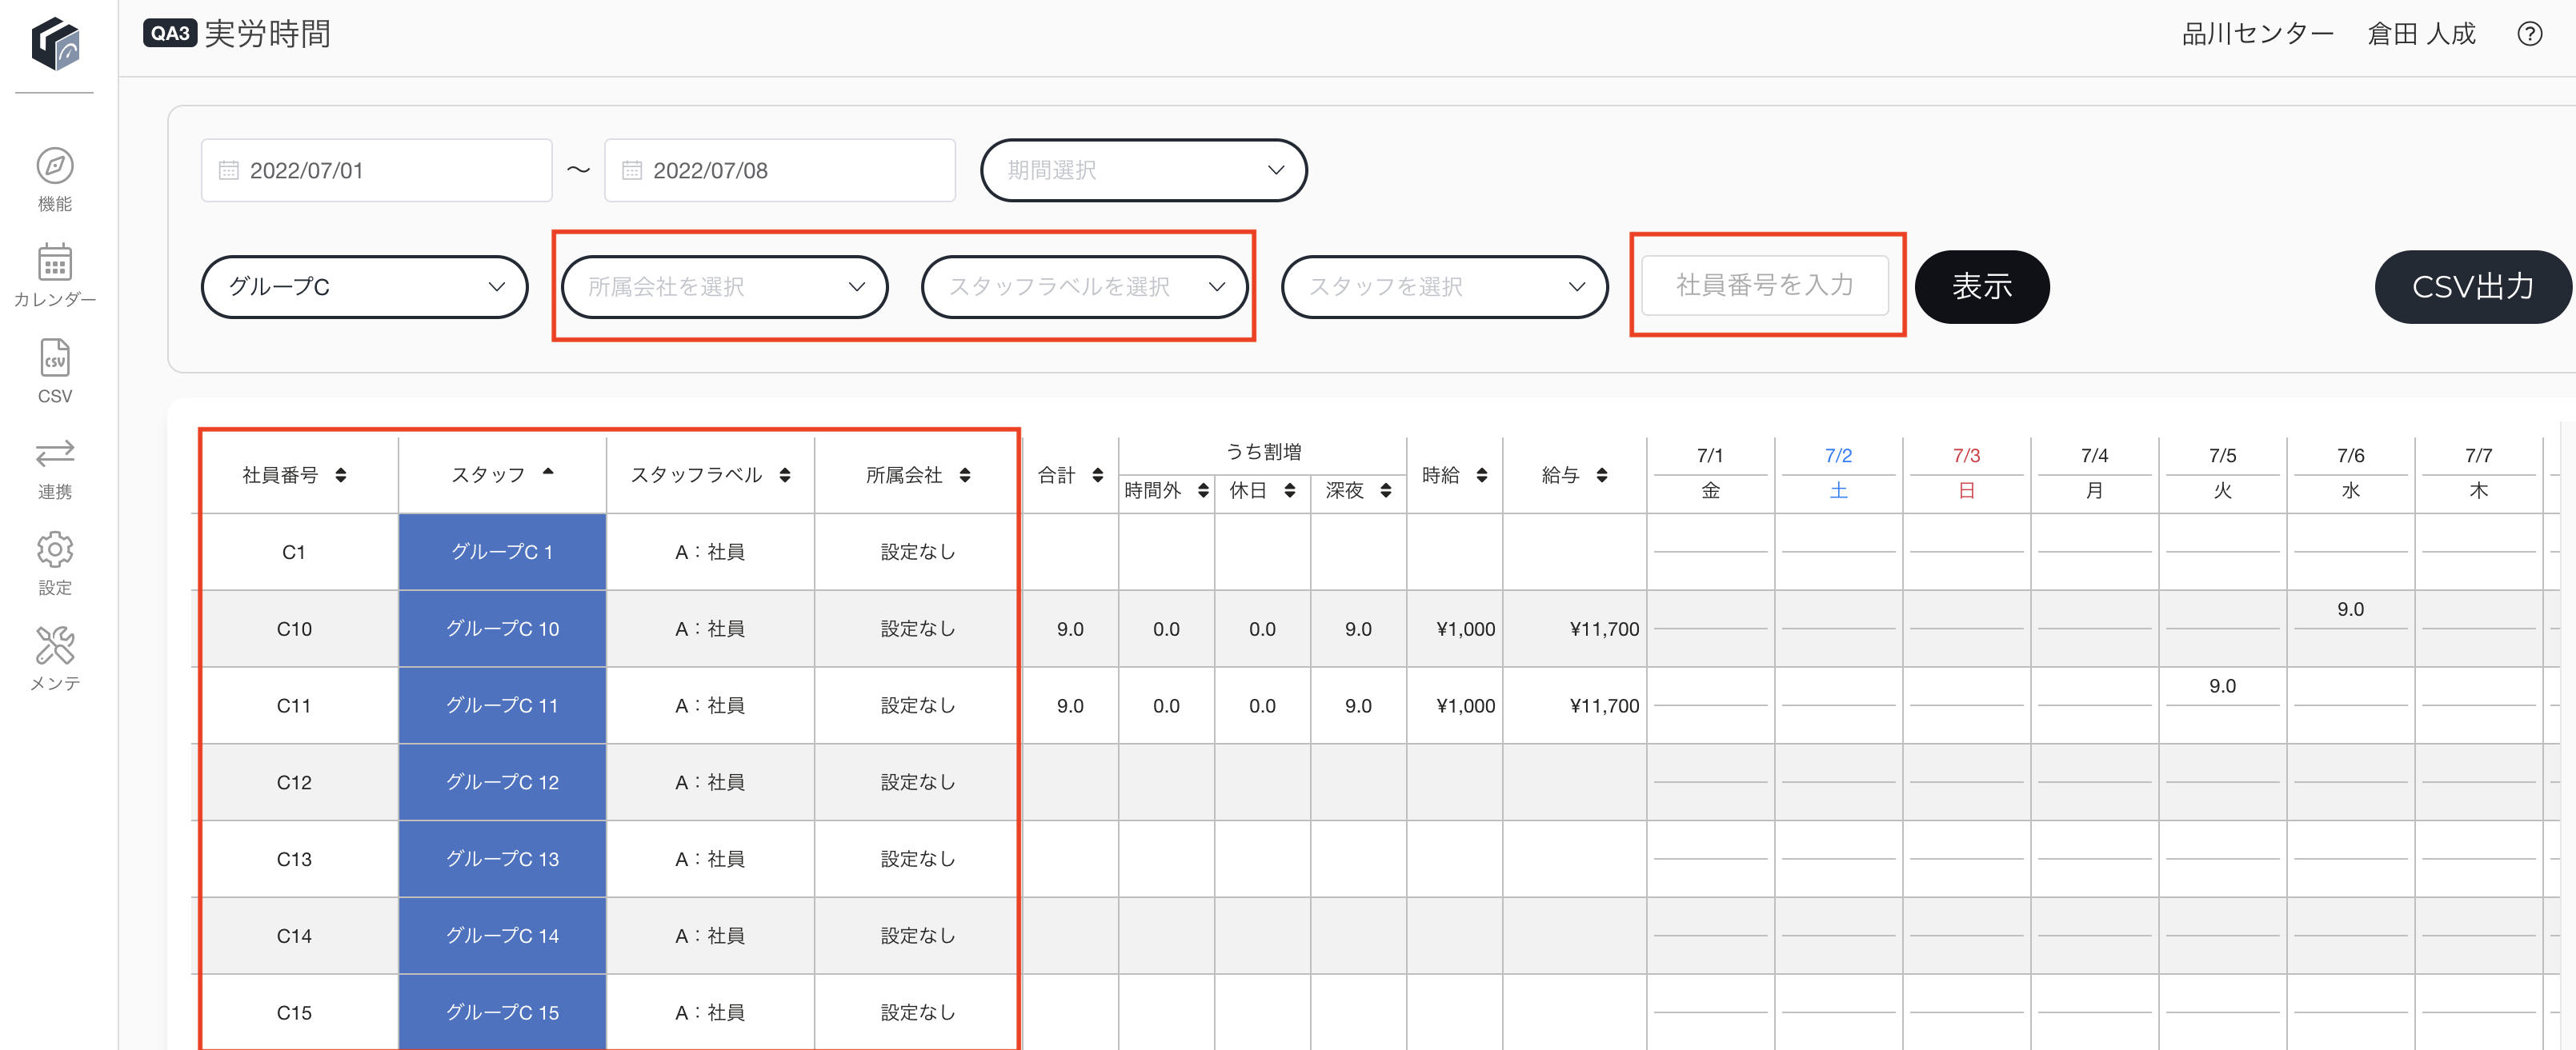Open the メンテ tools sidebar icon
Screen dimensions: 2576x1050
55,645
